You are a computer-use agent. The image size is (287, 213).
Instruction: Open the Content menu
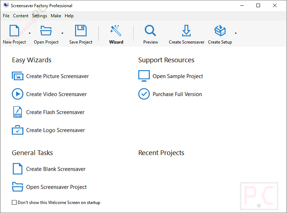[21, 16]
